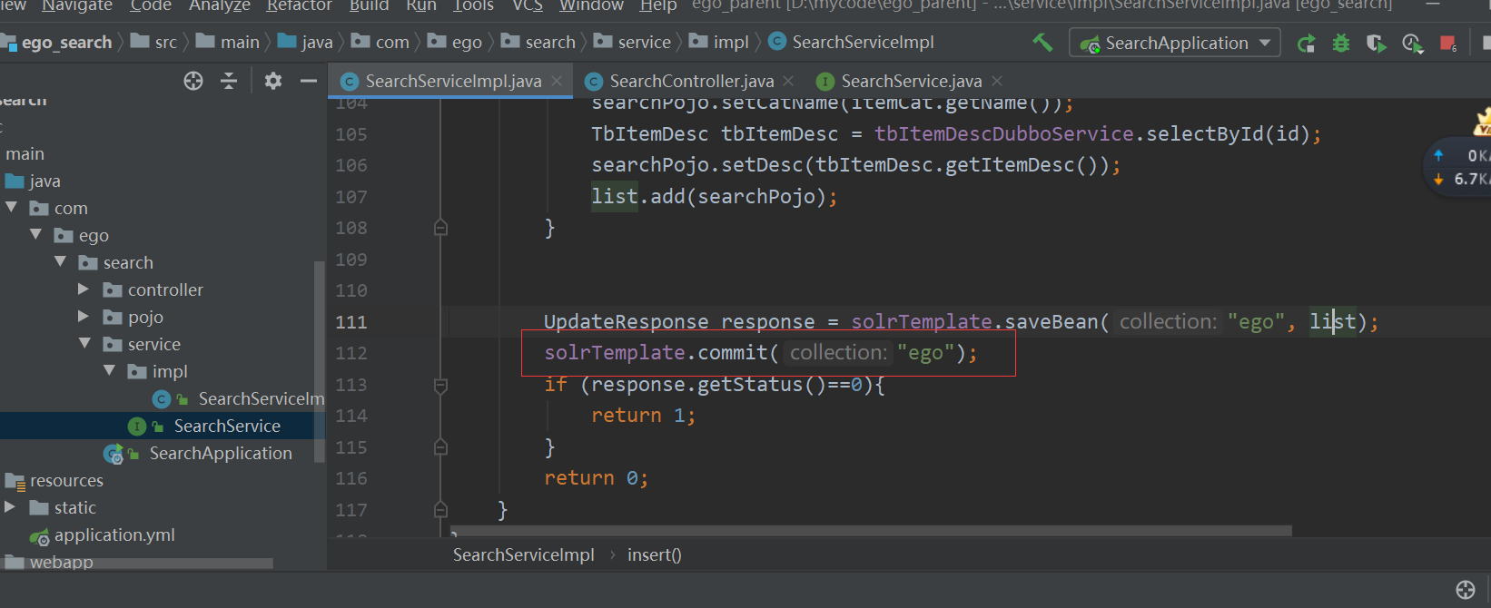Open the Code menu
The image size is (1491, 608).
tap(151, 5)
